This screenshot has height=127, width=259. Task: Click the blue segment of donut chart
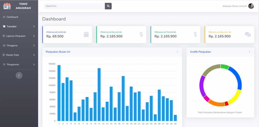tap(237, 77)
